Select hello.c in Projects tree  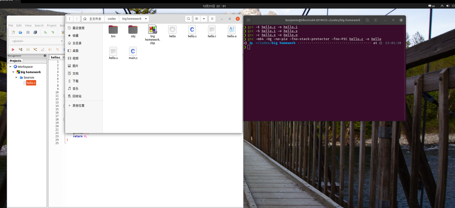[31, 83]
